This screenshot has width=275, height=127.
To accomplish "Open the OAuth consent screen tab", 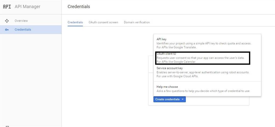I will tap(103, 22).
